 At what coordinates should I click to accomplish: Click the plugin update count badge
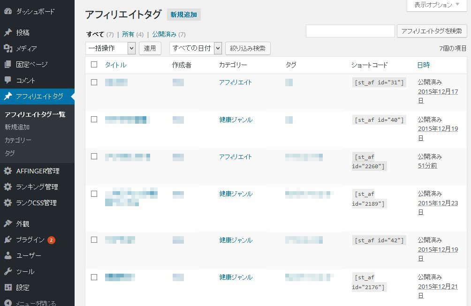[51, 240]
